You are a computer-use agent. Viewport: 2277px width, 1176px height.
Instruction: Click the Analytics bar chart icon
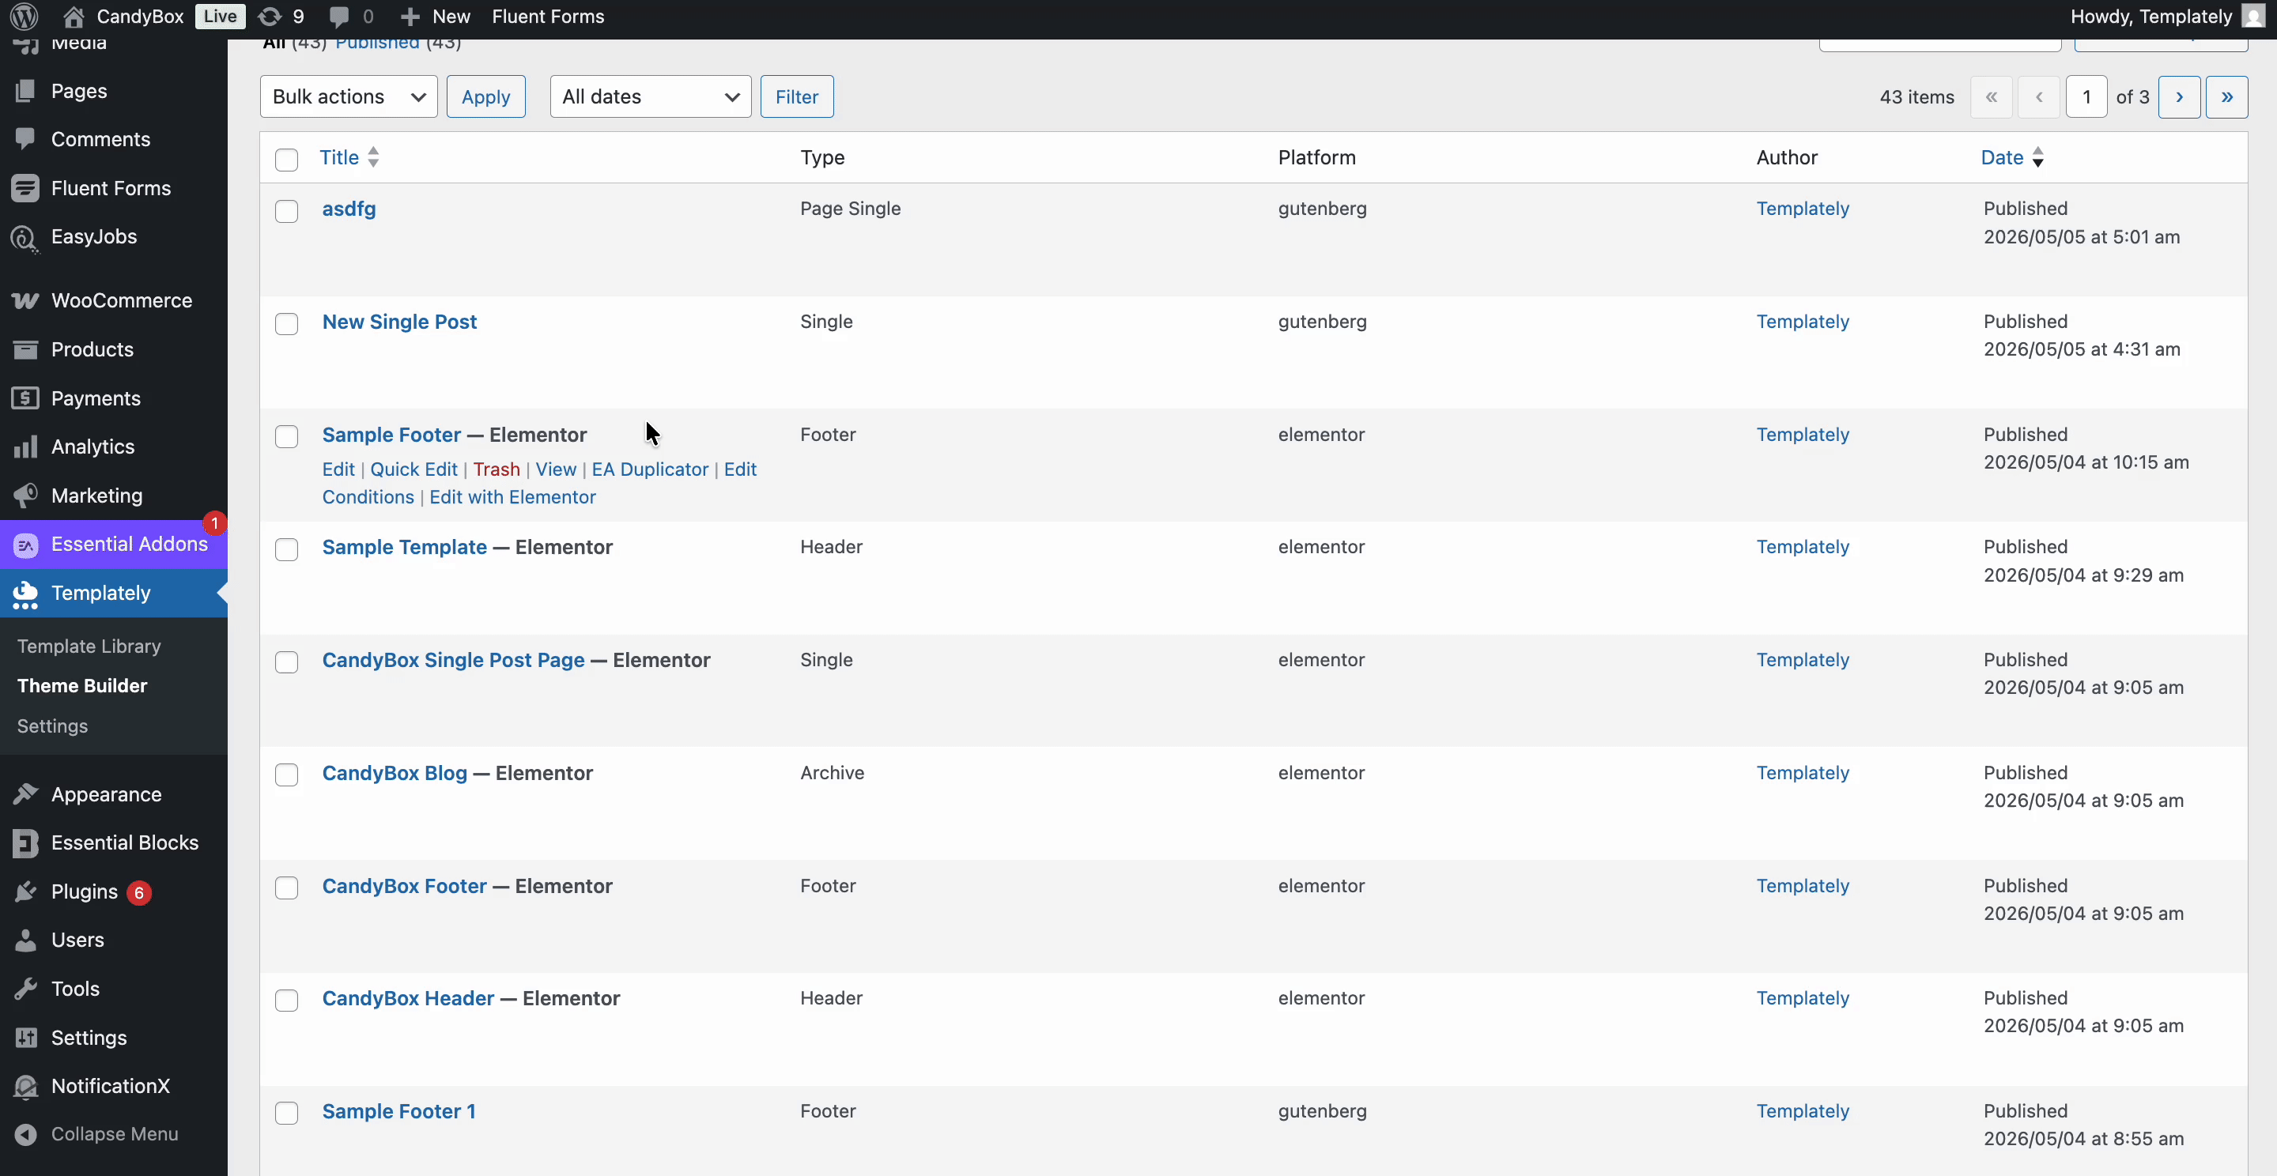[x=25, y=447]
